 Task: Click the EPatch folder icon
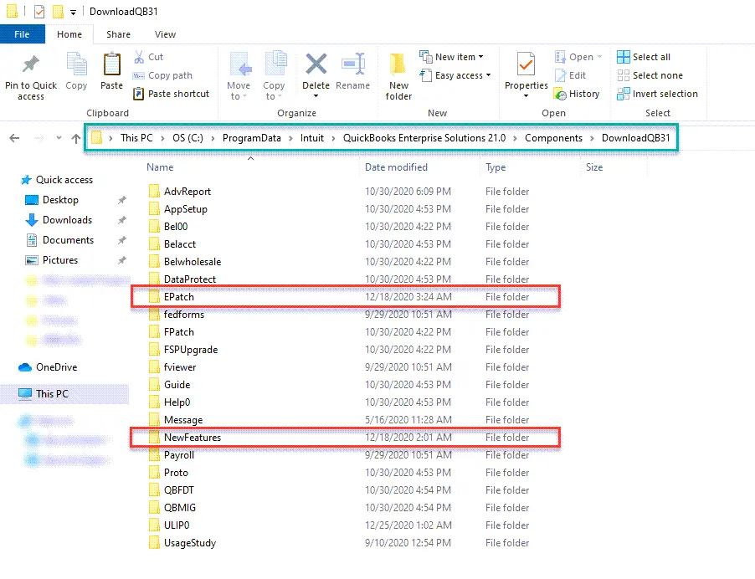(x=154, y=297)
